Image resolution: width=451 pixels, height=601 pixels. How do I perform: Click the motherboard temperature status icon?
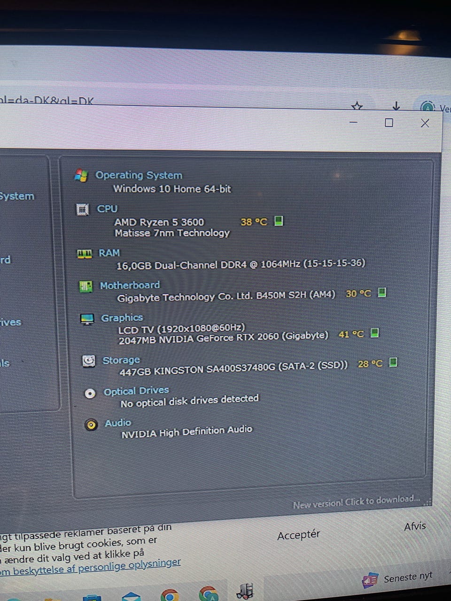pos(382,292)
